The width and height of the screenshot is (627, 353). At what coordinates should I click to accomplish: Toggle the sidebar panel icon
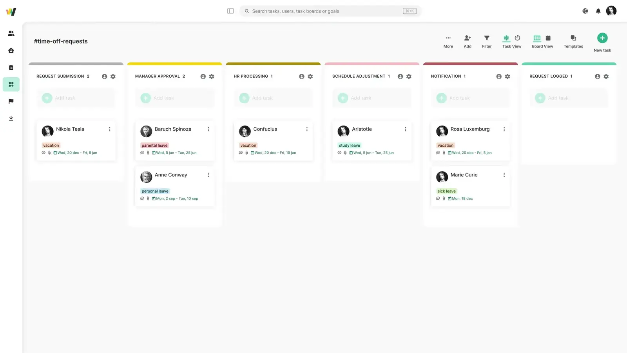(230, 11)
